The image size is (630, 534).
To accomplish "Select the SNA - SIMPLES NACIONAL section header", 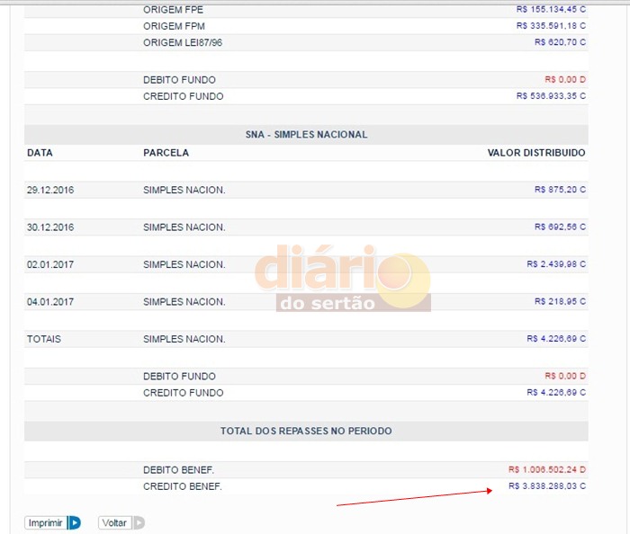I will click(306, 135).
